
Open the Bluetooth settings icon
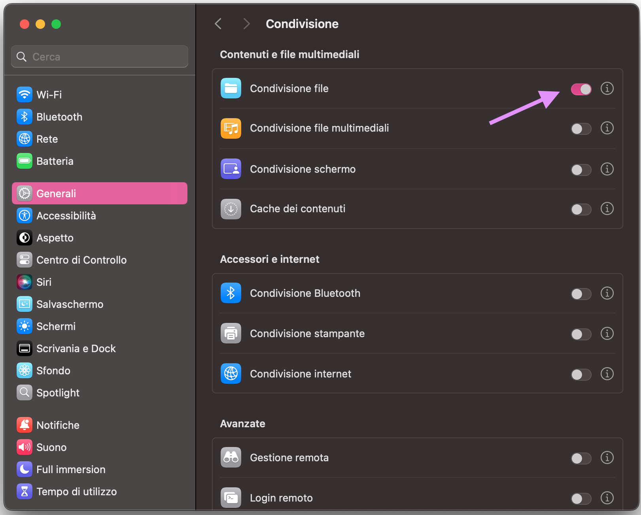click(24, 117)
